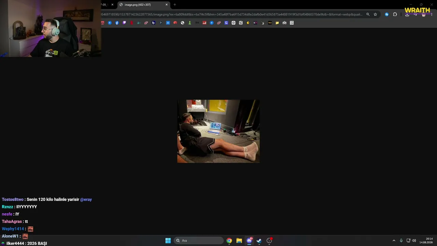This screenshot has width=437, height=246.
Task: Open Steam from the taskbar
Action: coord(259,241)
